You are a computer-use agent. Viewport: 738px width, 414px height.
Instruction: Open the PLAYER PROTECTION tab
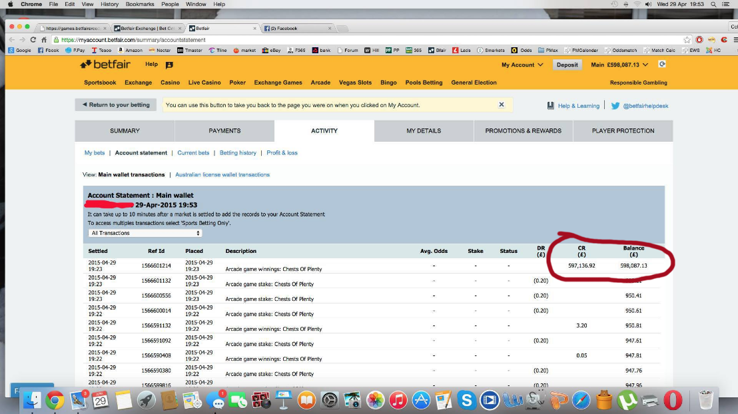point(623,130)
